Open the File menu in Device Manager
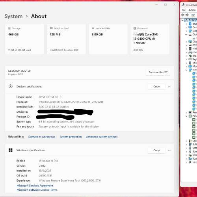The height and width of the screenshot is (197, 197). 184,10
